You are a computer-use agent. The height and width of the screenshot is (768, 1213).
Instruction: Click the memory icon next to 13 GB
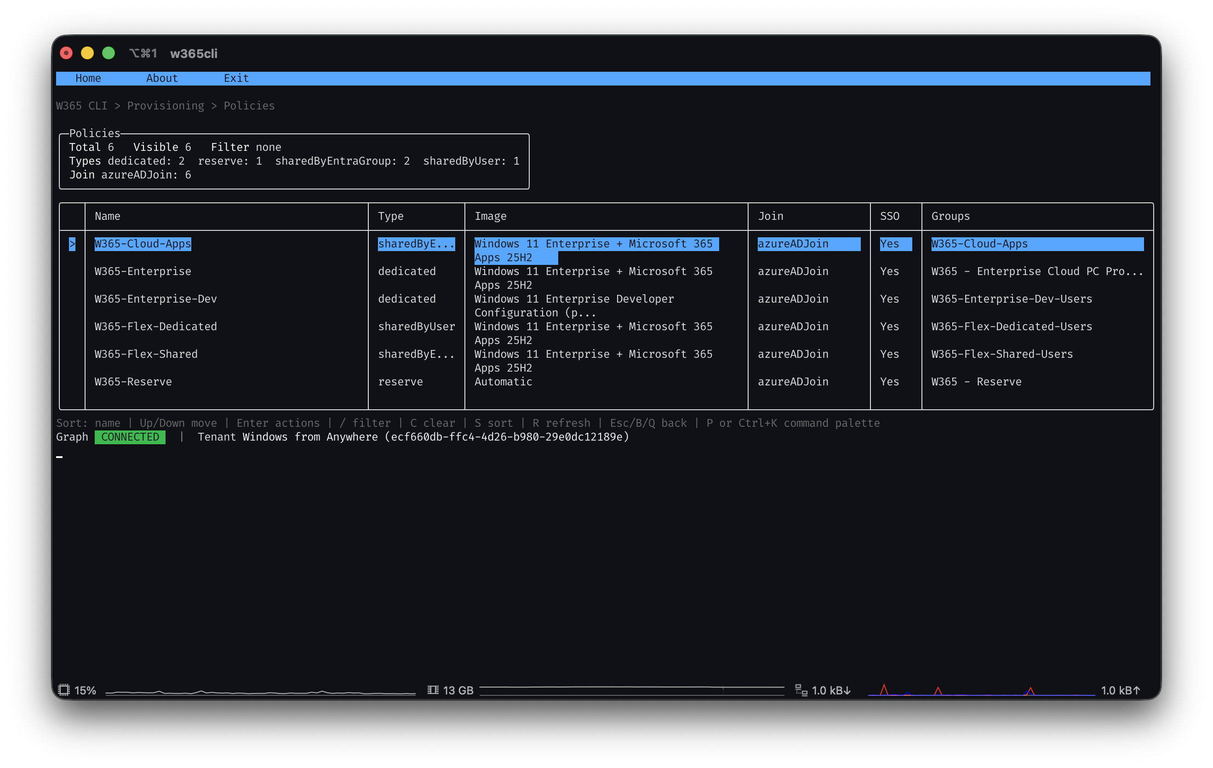tap(433, 690)
